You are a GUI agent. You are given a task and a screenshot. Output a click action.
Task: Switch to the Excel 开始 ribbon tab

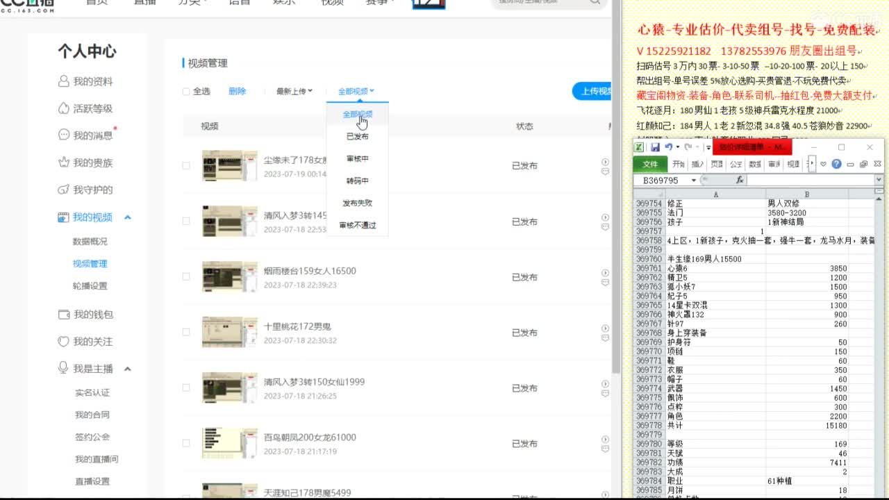[679, 164]
